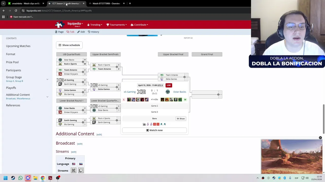The width and height of the screenshot is (325, 182).
Task: Open the Liquipedia Dota 2 logo
Action: (60, 25)
